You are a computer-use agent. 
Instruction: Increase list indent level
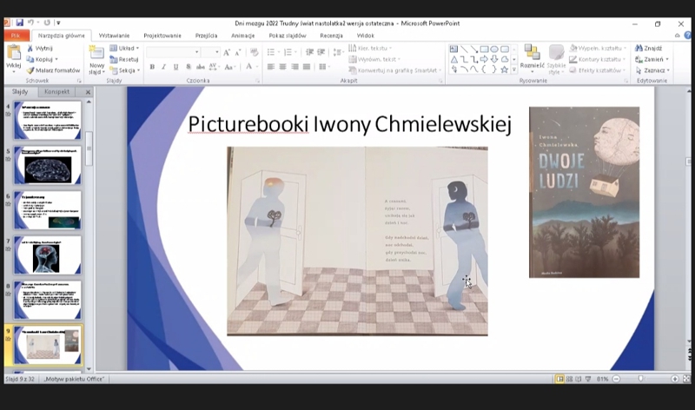tap(321, 52)
